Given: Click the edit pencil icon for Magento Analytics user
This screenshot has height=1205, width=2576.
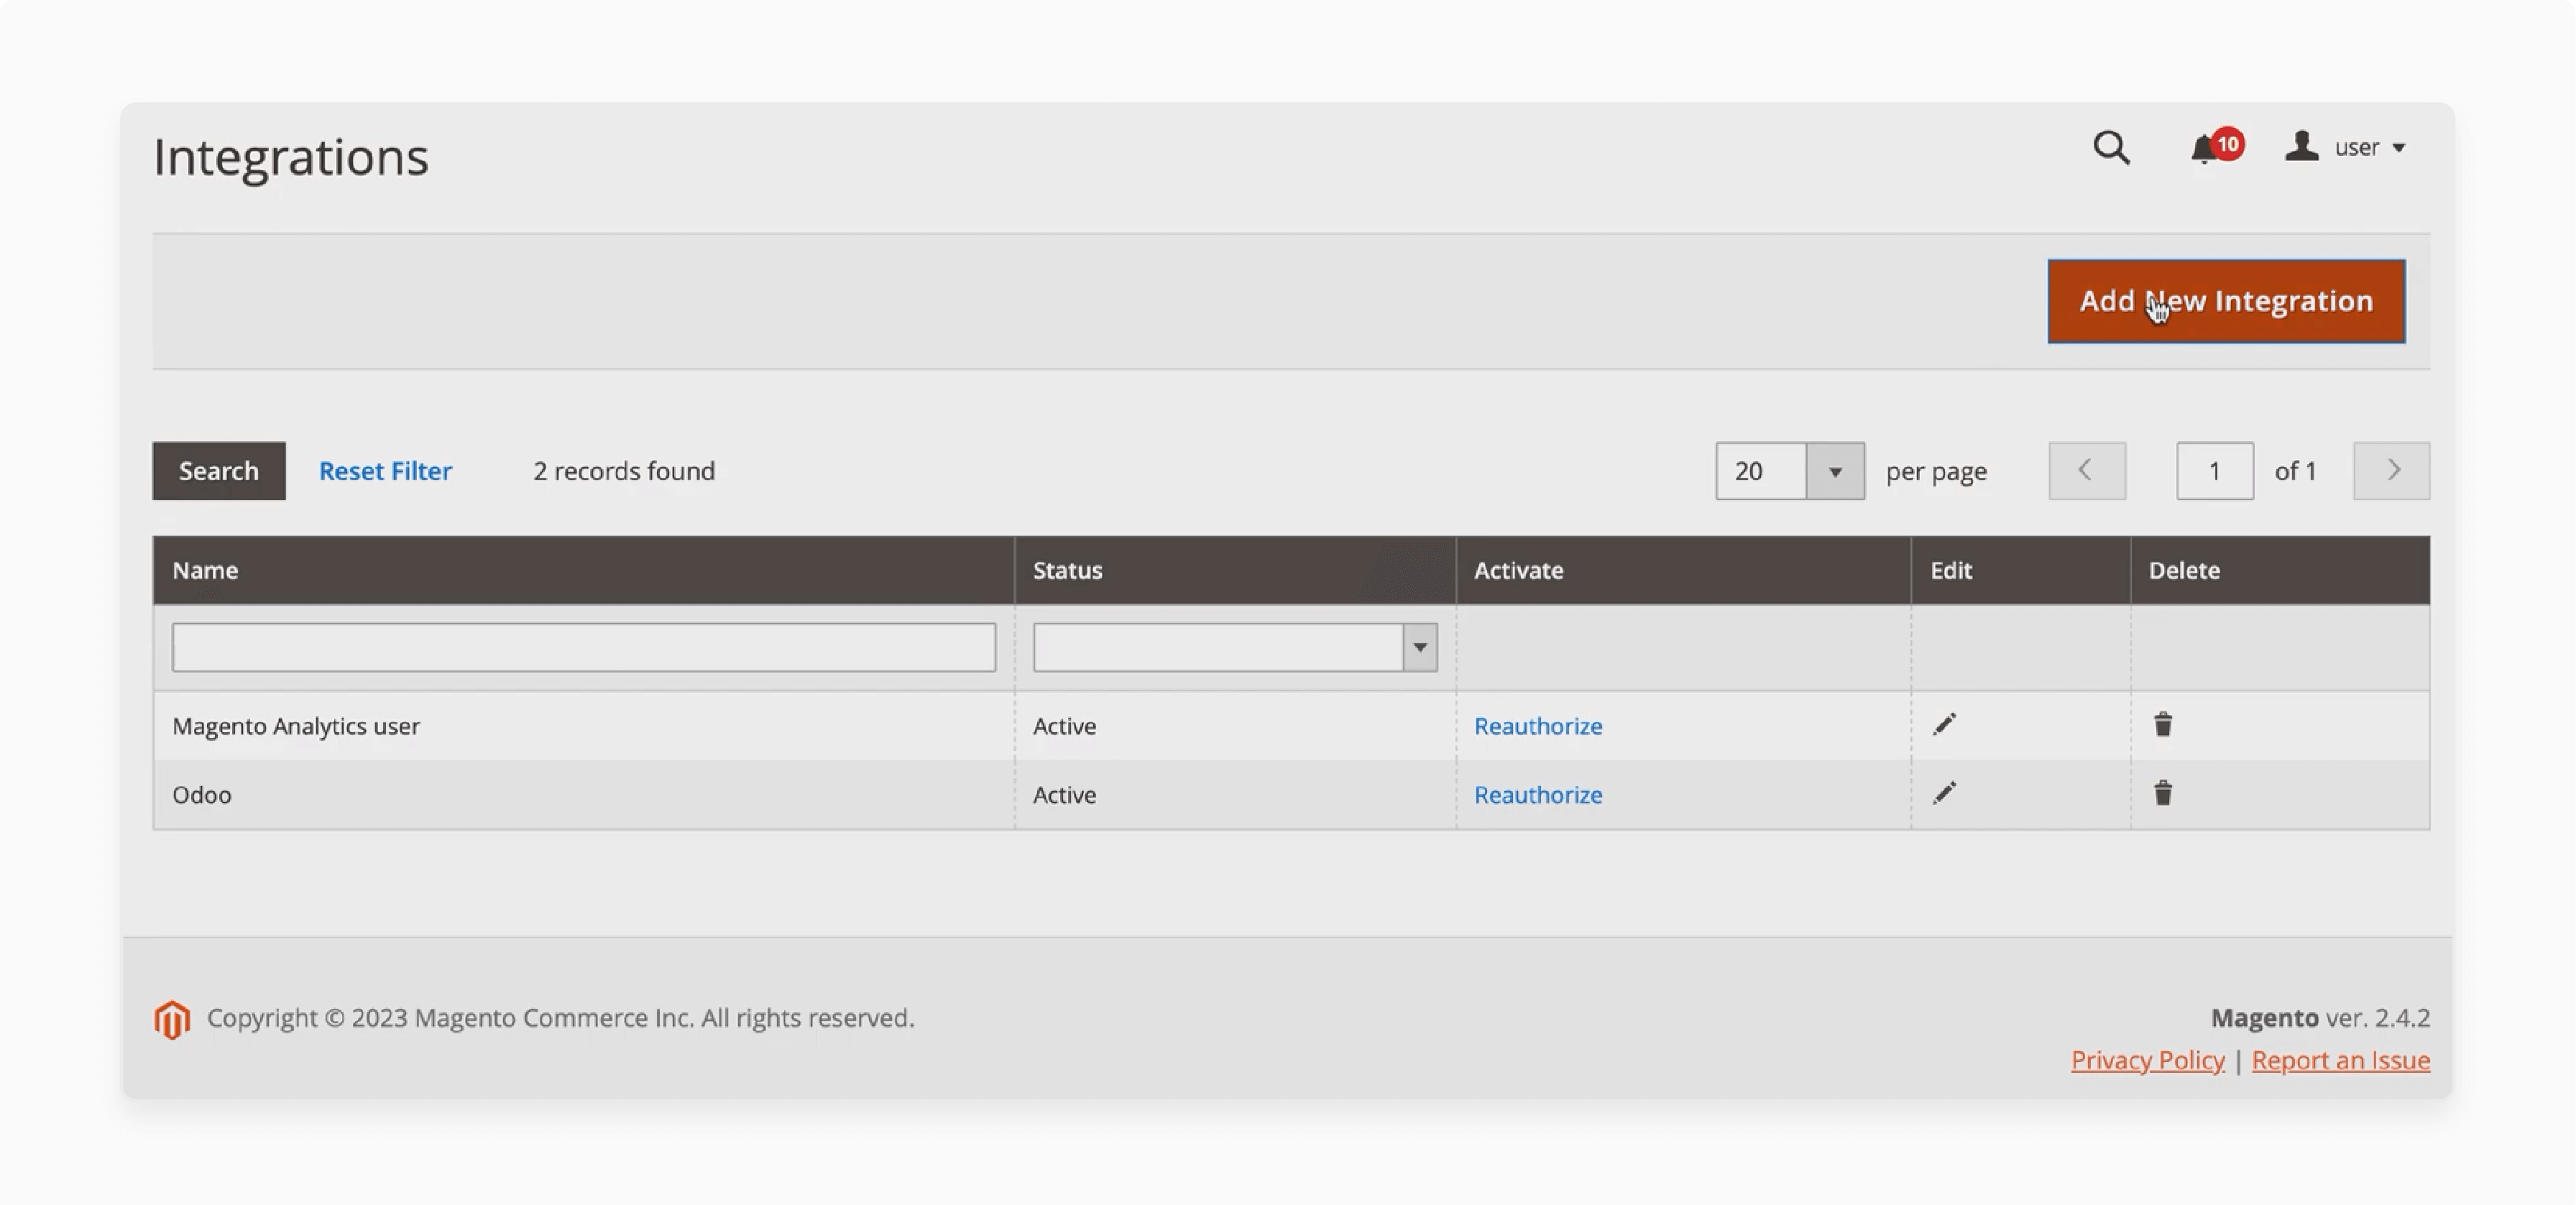Looking at the screenshot, I should click(x=1945, y=724).
